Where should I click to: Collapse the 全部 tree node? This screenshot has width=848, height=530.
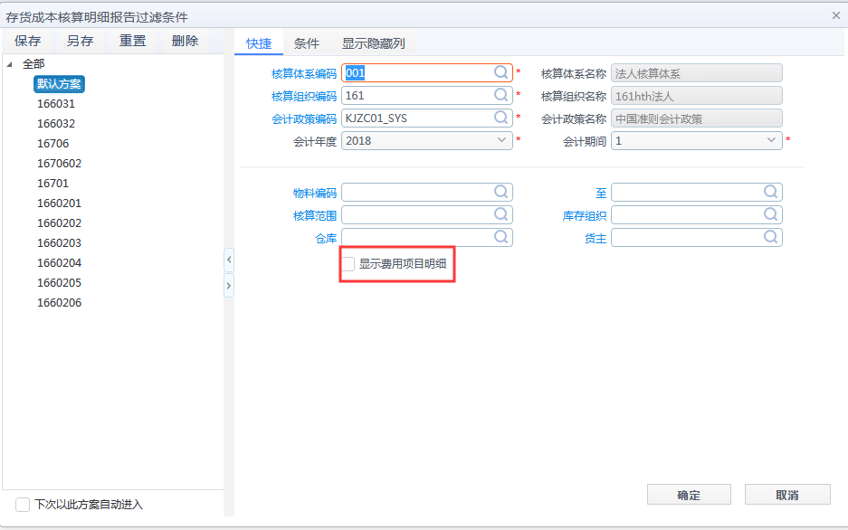9,64
